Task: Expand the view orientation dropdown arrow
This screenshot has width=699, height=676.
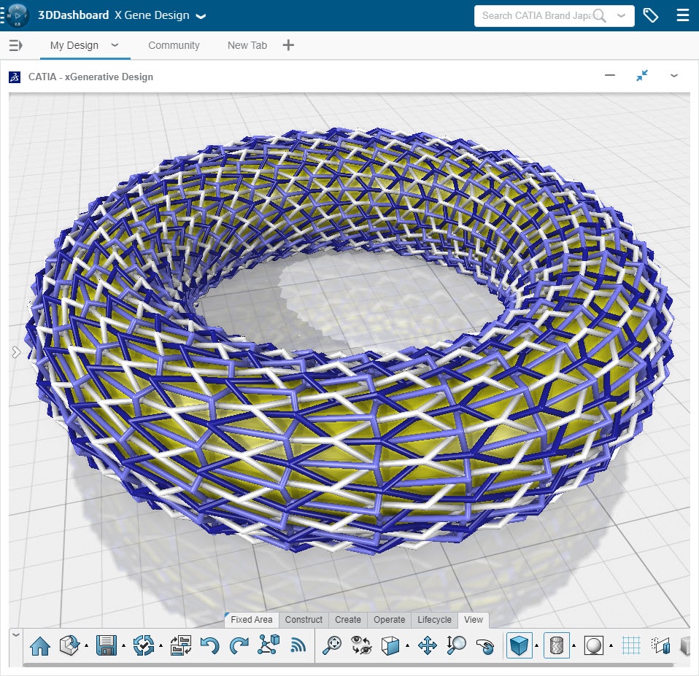Action: [x=407, y=645]
